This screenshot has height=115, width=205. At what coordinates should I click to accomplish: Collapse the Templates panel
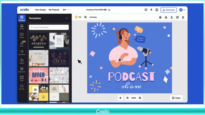pos(67,18)
